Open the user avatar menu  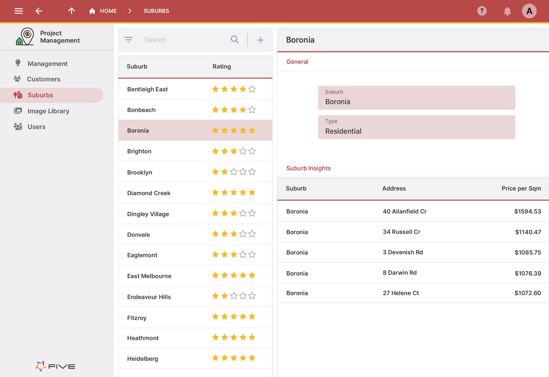click(x=529, y=11)
